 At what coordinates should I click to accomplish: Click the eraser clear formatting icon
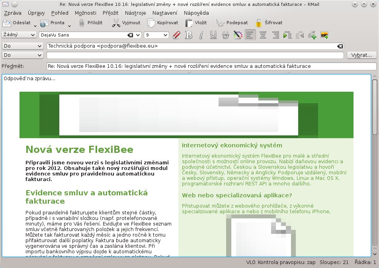177,35
